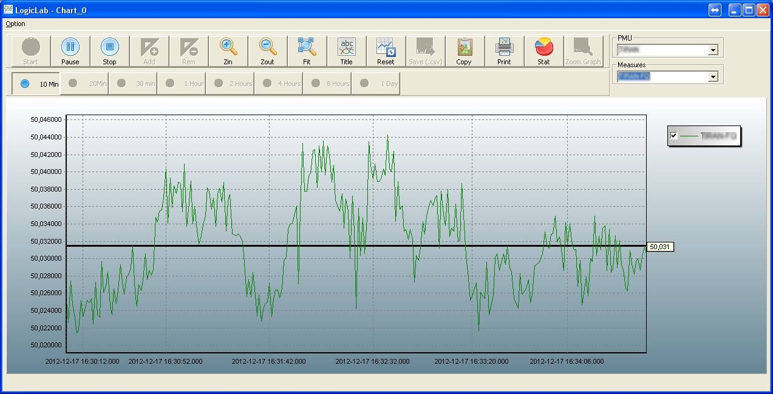Select the 10 Min time range

(x=36, y=84)
